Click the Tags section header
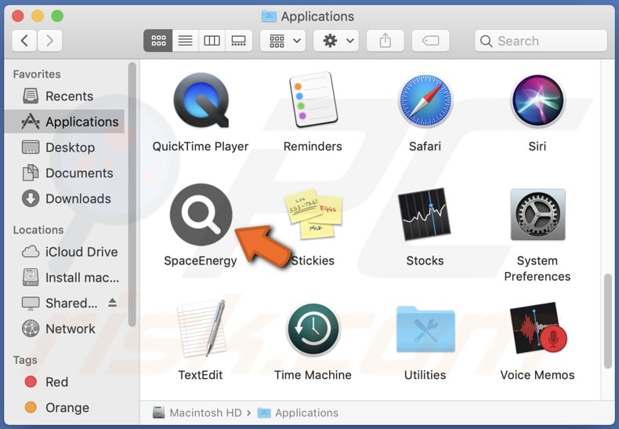Viewport: 619px width, 429px height. (x=25, y=360)
